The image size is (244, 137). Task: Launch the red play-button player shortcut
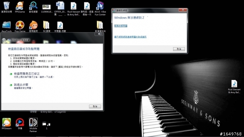[20, 124]
